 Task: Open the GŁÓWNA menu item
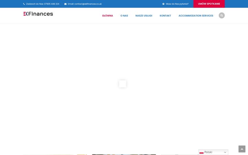(x=107, y=15)
